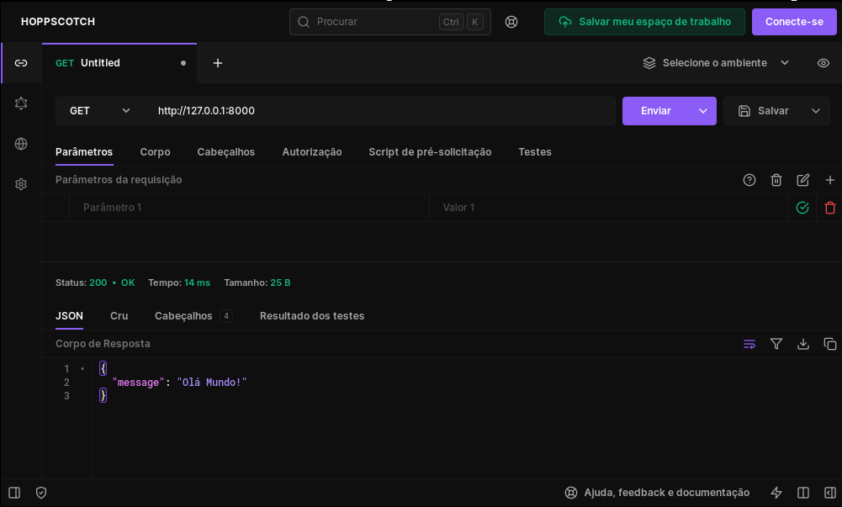Copy the response body to clipboard

pyautogui.click(x=830, y=344)
